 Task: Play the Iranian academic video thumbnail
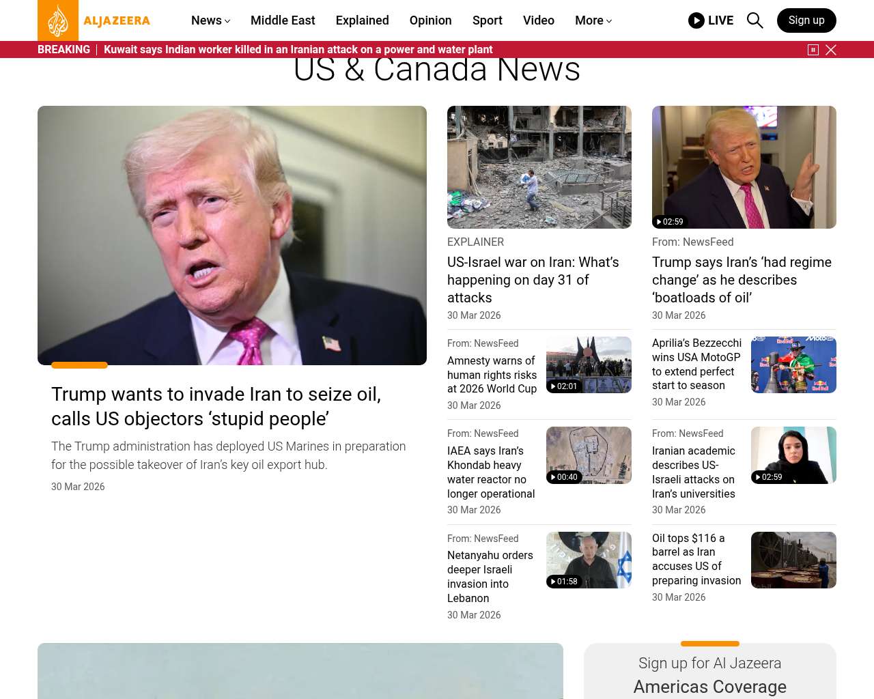coord(793,455)
